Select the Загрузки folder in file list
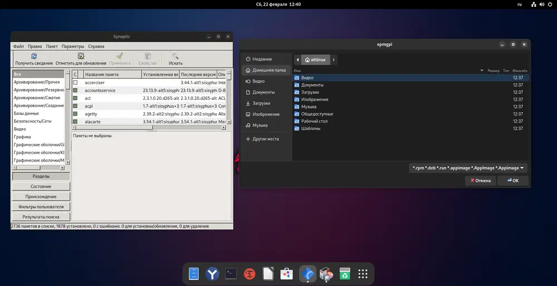This screenshot has width=557, height=286. pyautogui.click(x=311, y=92)
